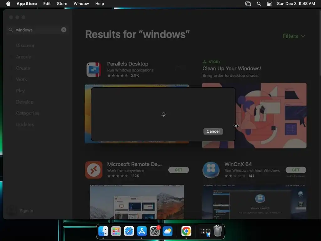Click Sign In at the sidebar bottom
The width and height of the screenshot is (321, 241).
pyautogui.click(x=26, y=211)
